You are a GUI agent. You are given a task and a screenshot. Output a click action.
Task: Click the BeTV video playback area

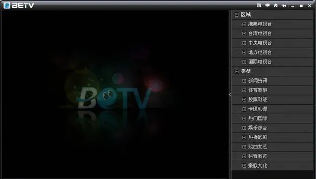click(x=115, y=94)
